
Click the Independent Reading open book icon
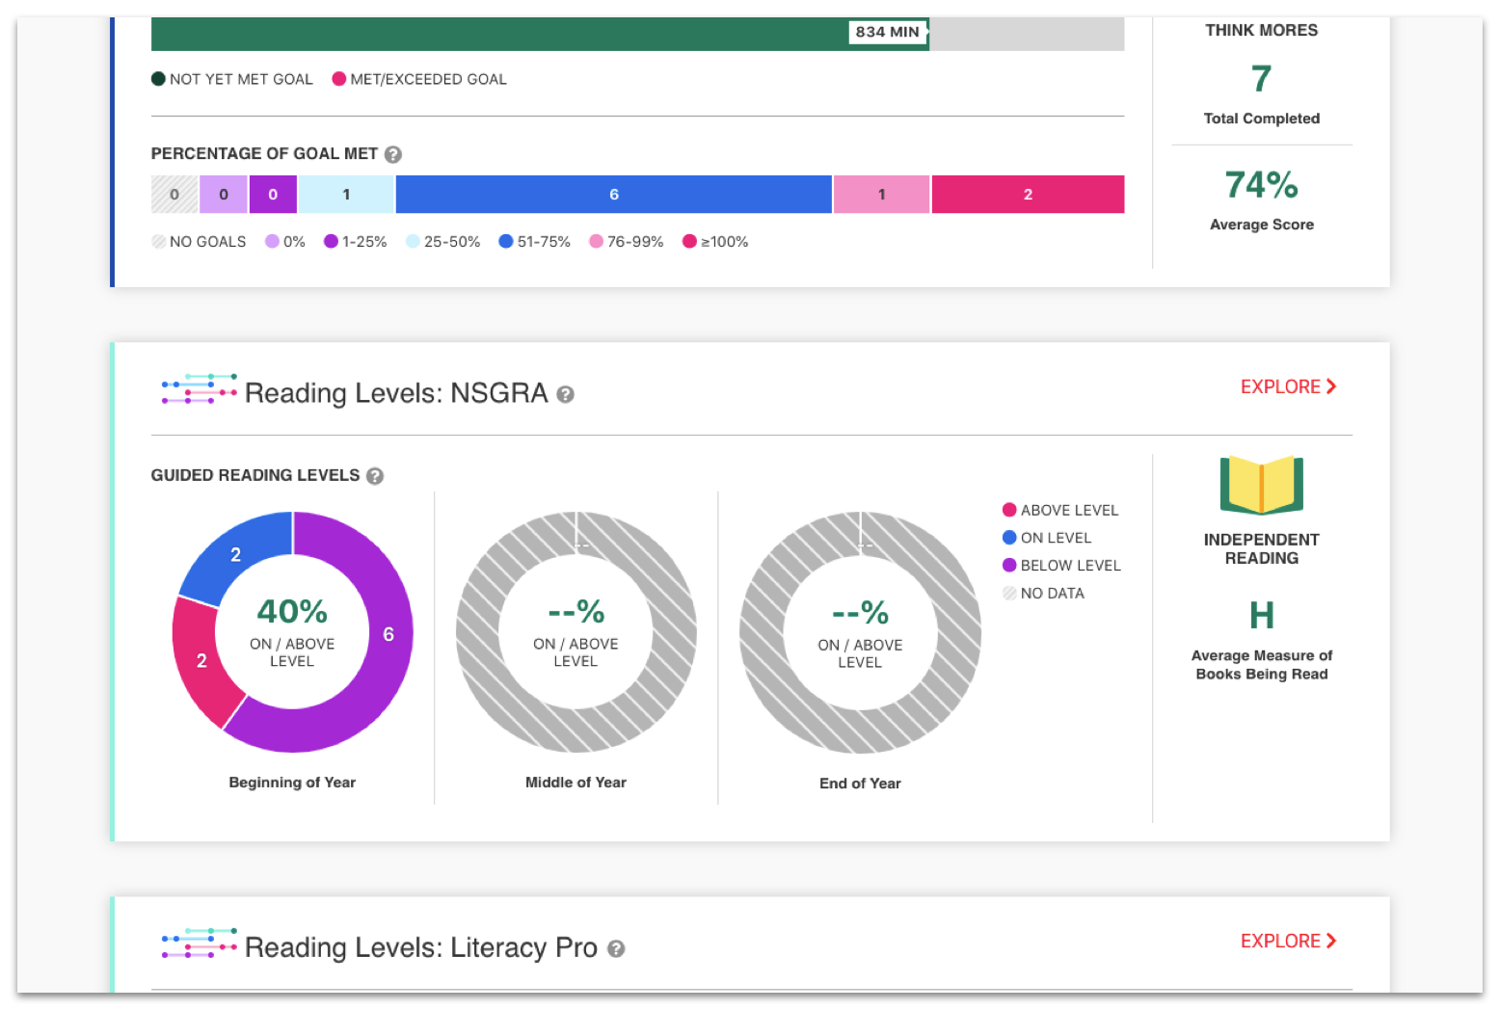click(1261, 485)
